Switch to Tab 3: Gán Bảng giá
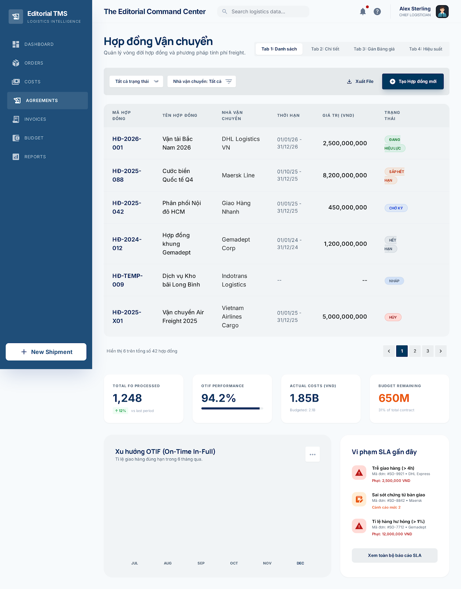The width and height of the screenshot is (461, 589). [374, 49]
